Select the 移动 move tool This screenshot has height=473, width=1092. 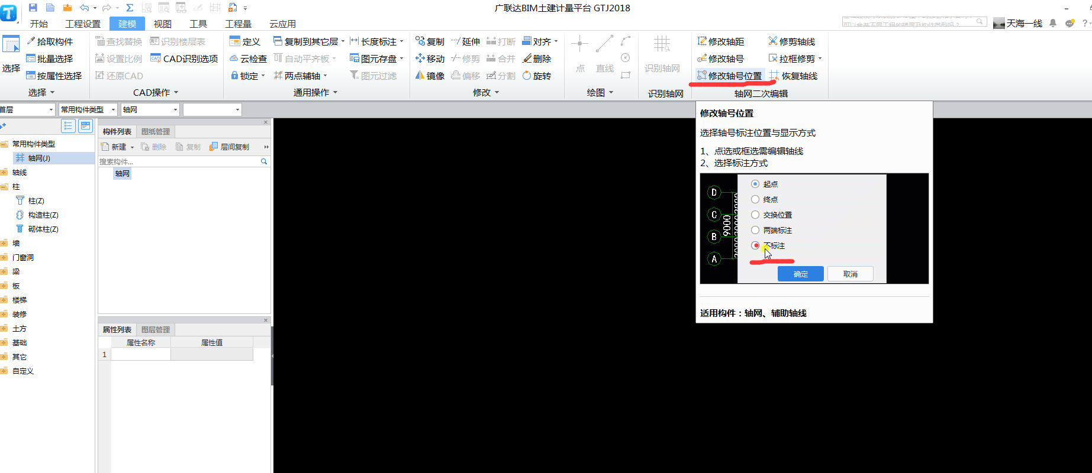(430, 59)
